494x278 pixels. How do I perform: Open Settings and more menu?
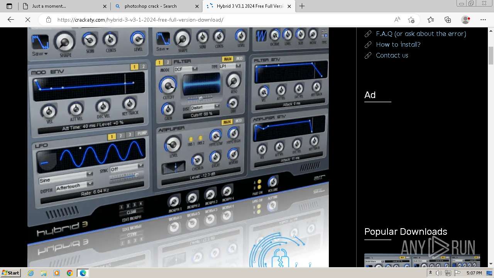pyautogui.click(x=483, y=20)
